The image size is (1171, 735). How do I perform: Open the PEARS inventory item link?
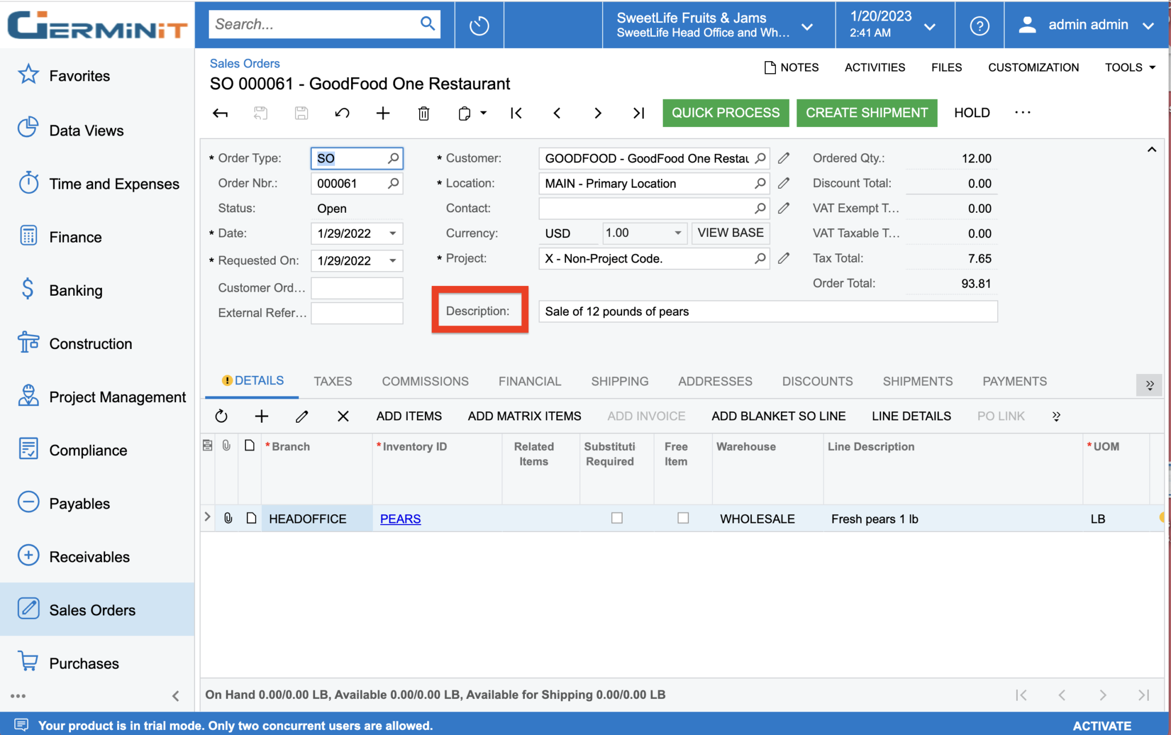pos(400,518)
